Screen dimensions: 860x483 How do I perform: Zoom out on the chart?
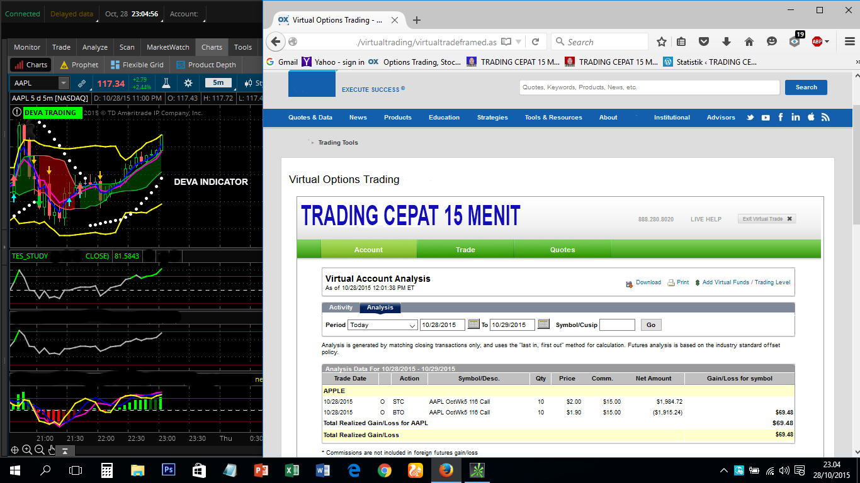(39, 450)
